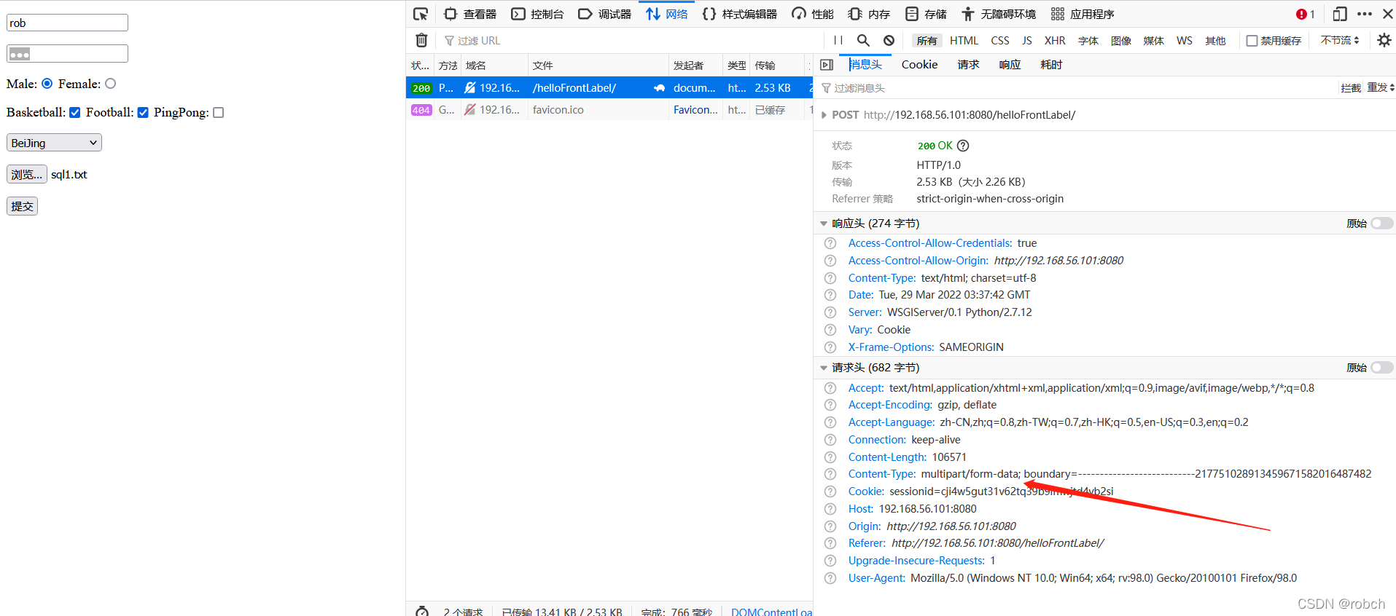Pause network recording
The height and width of the screenshot is (616, 1396).
click(x=838, y=41)
